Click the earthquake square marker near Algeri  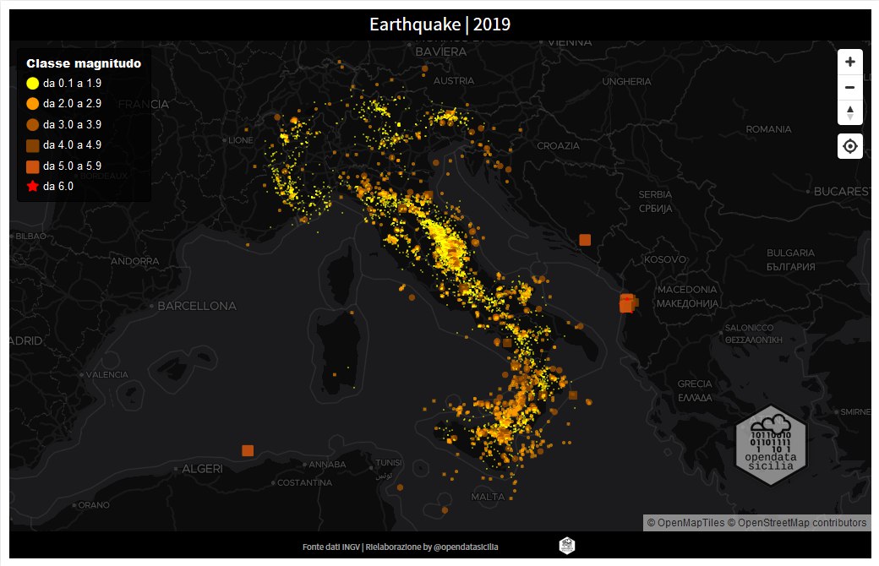[248, 450]
